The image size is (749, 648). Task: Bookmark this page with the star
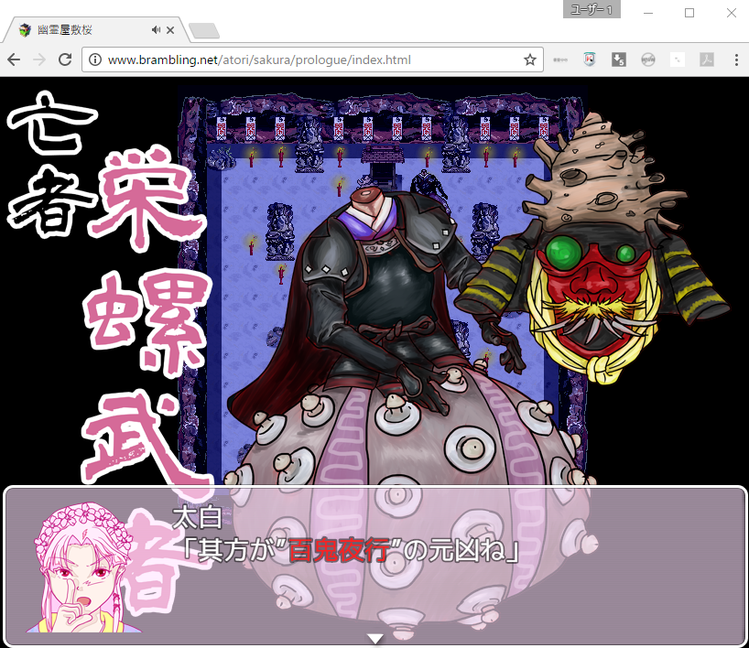(530, 59)
